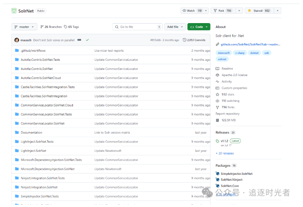
Task: Open the CommonServiceLocator.SolrNet.Cloud folder
Action: click(47, 105)
